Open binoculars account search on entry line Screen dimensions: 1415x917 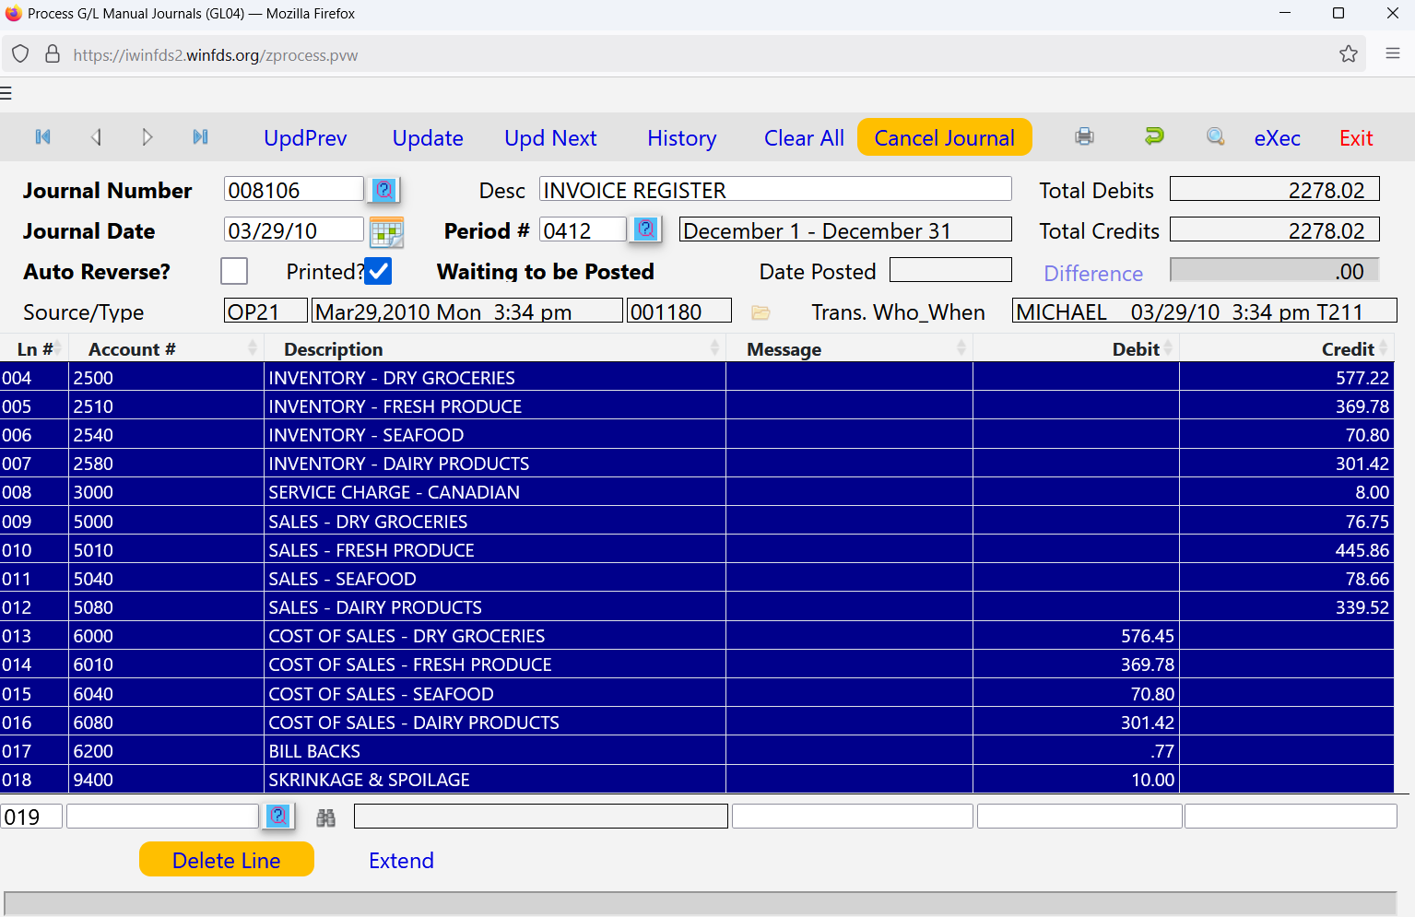click(x=325, y=817)
